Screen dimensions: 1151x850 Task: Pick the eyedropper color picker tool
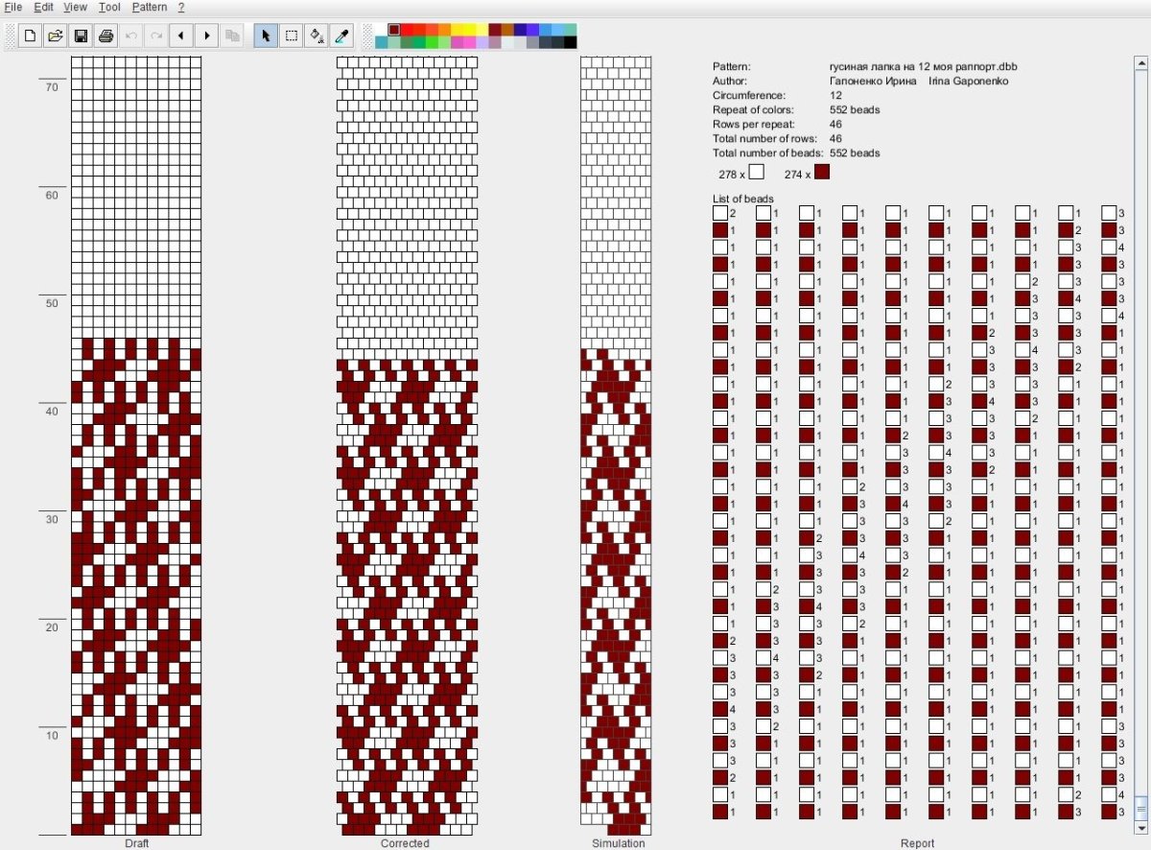(x=341, y=36)
